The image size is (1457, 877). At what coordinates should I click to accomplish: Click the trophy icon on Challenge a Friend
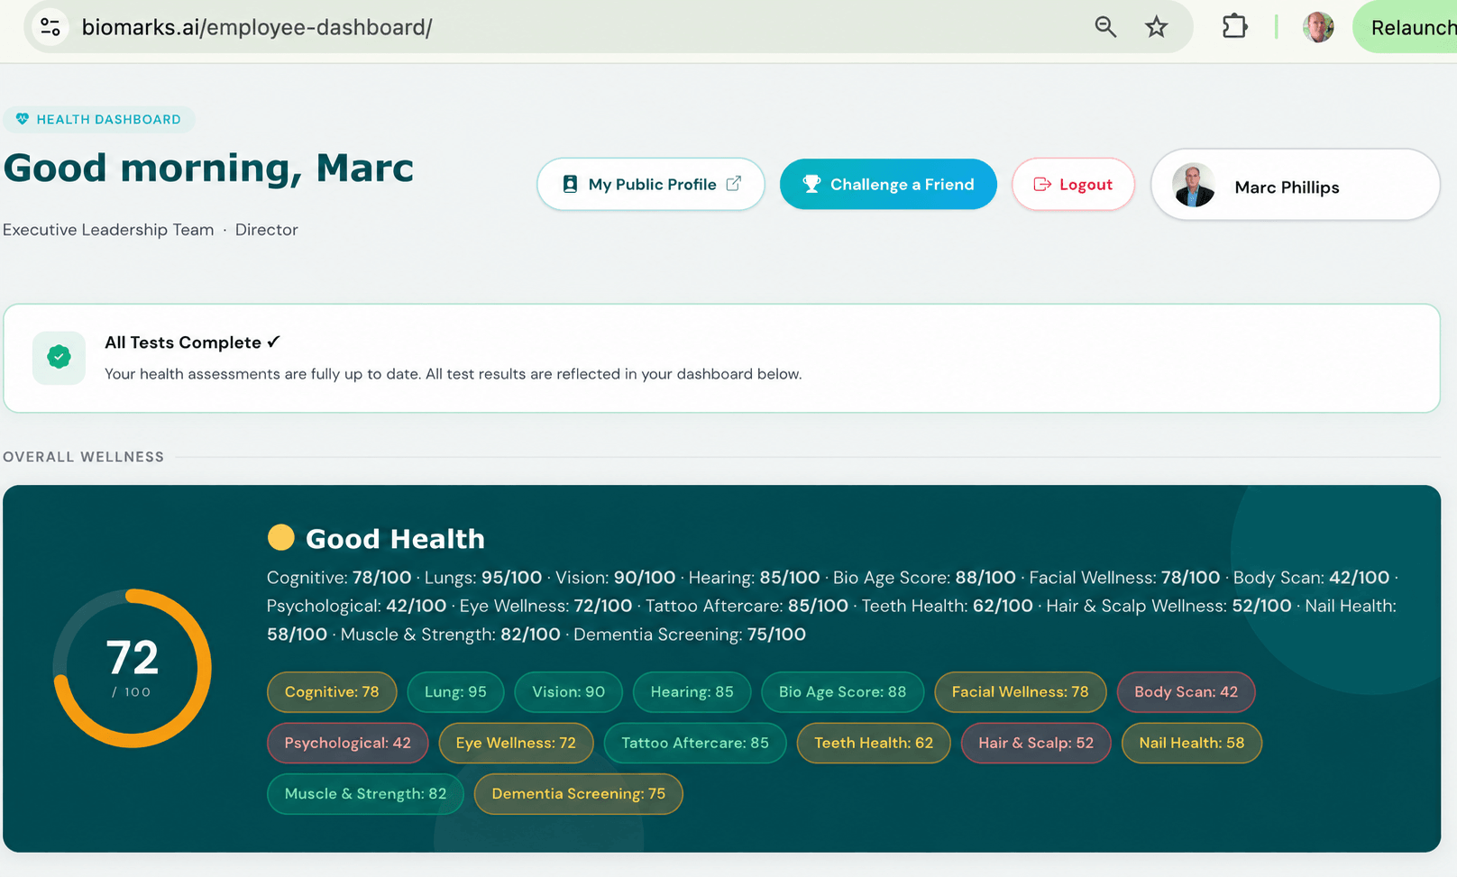[x=811, y=184]
